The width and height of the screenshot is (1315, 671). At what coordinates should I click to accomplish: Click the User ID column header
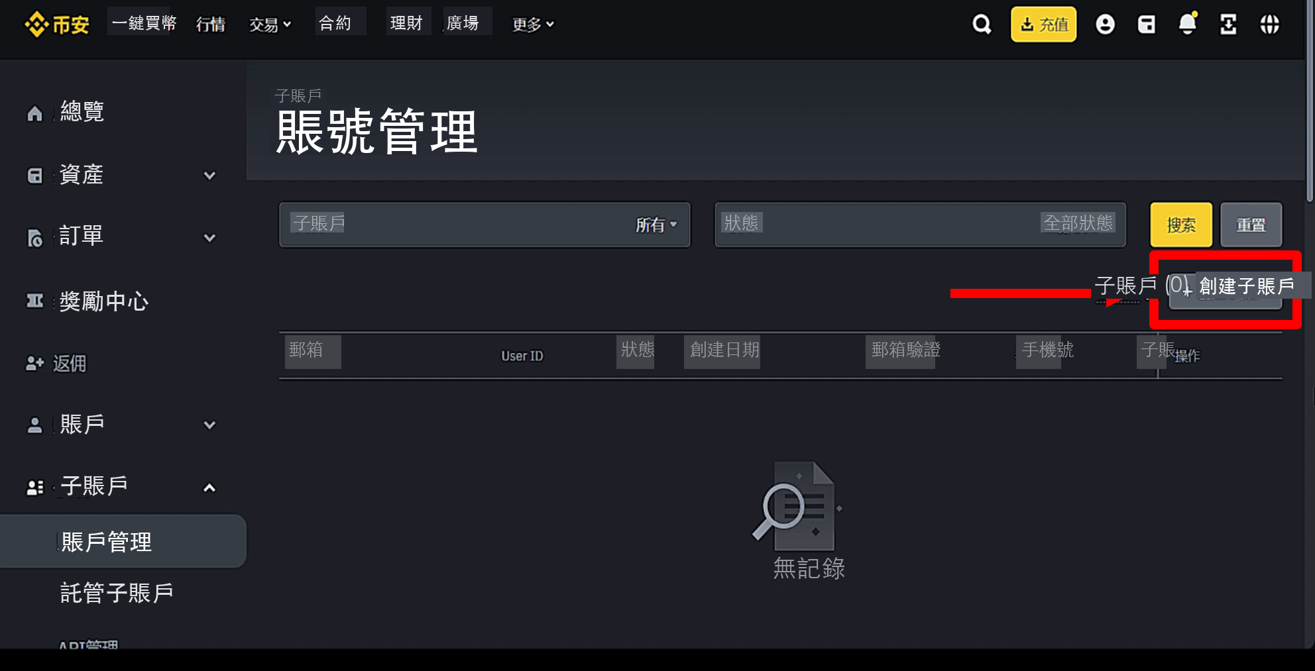522,356
